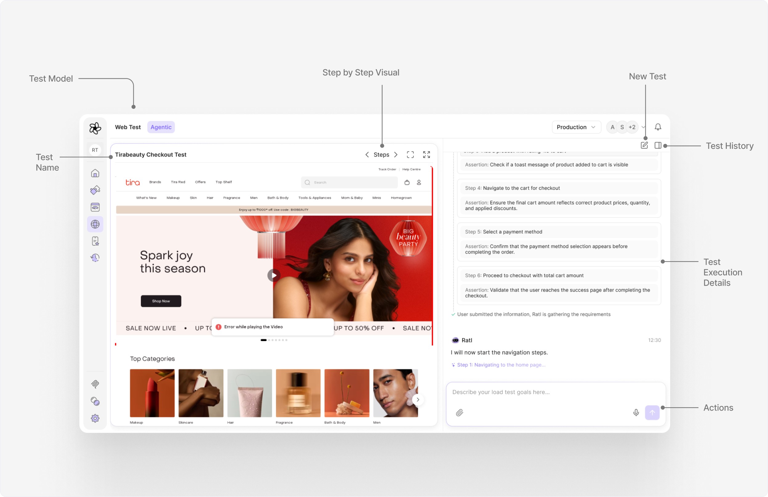Toggle the test history panel icon
This screenshot has height=497, width=768.
coord(658,145)
